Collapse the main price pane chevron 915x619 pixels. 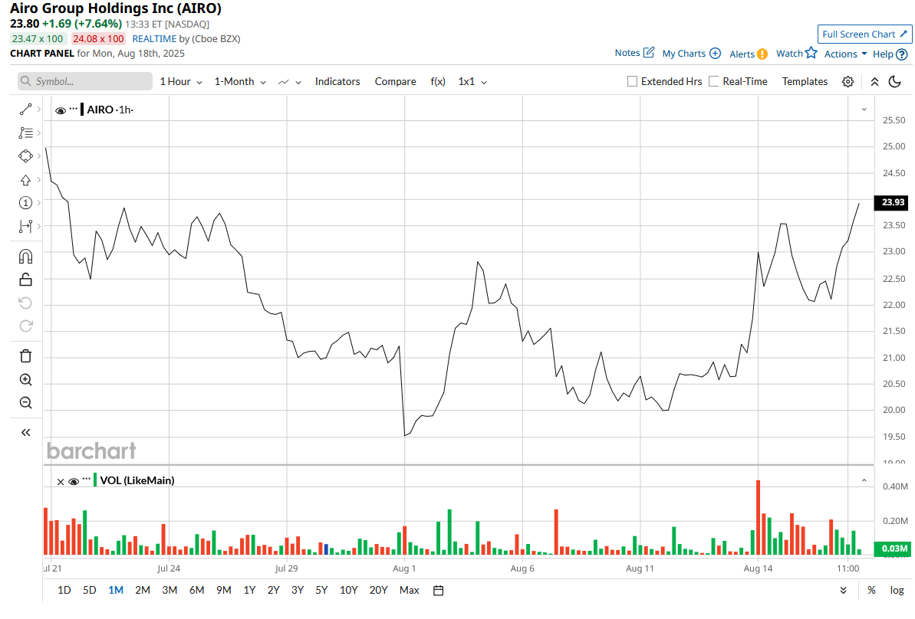coord(864,110)
